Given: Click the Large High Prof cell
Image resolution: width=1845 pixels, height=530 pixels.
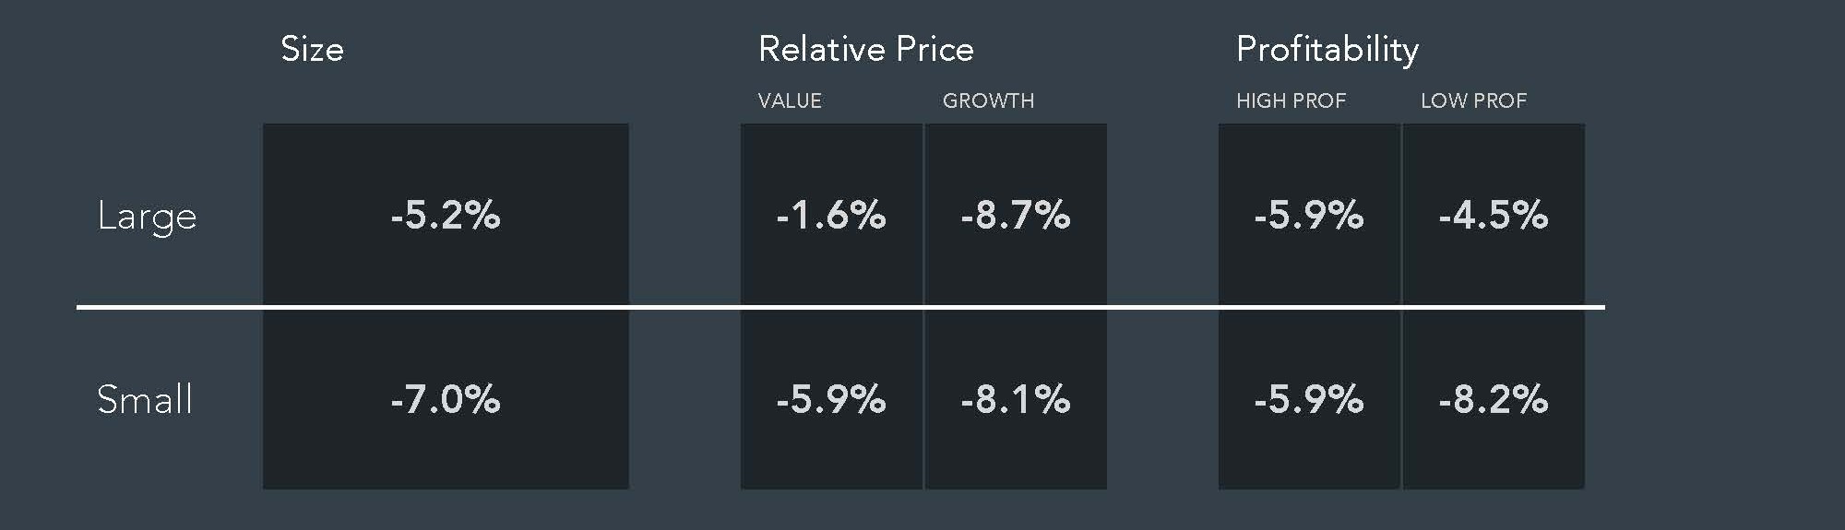Looking at the screenshot, I should pyautogui.click(x=1309, y=214).
